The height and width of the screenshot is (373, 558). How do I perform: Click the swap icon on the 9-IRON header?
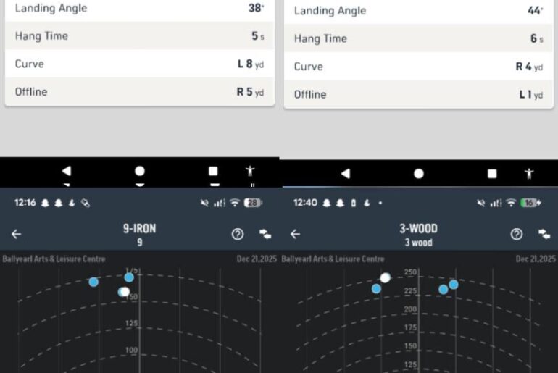[x=265, y=234]
